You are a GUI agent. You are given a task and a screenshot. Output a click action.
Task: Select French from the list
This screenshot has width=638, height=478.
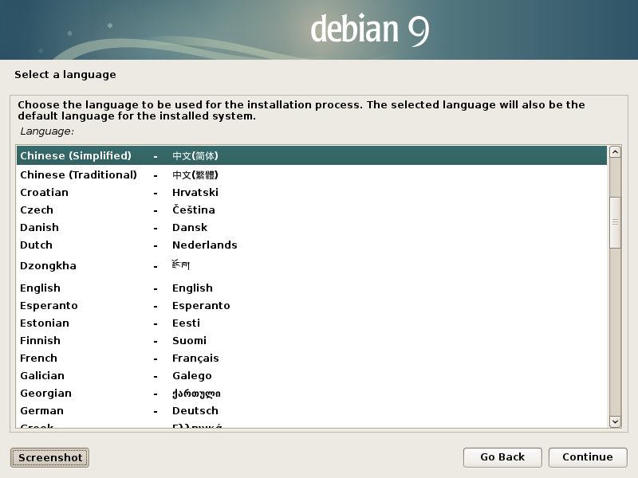312,358
